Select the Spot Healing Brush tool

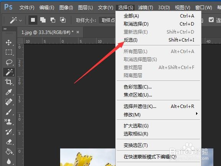[8, 102]
